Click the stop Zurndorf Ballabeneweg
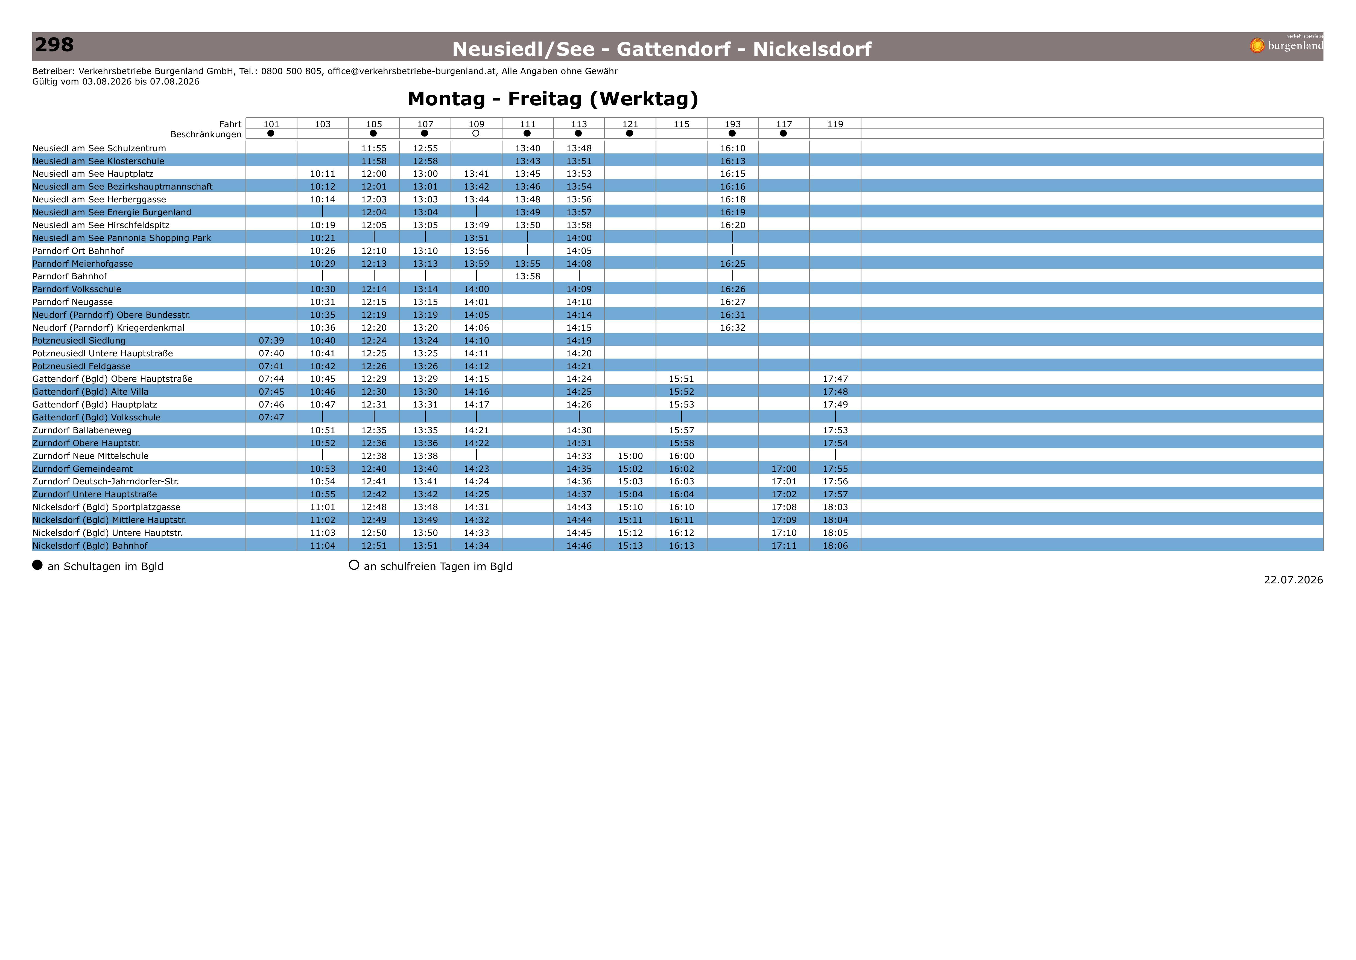Screen dimensions: 1356x960 [x=82, y=430]
